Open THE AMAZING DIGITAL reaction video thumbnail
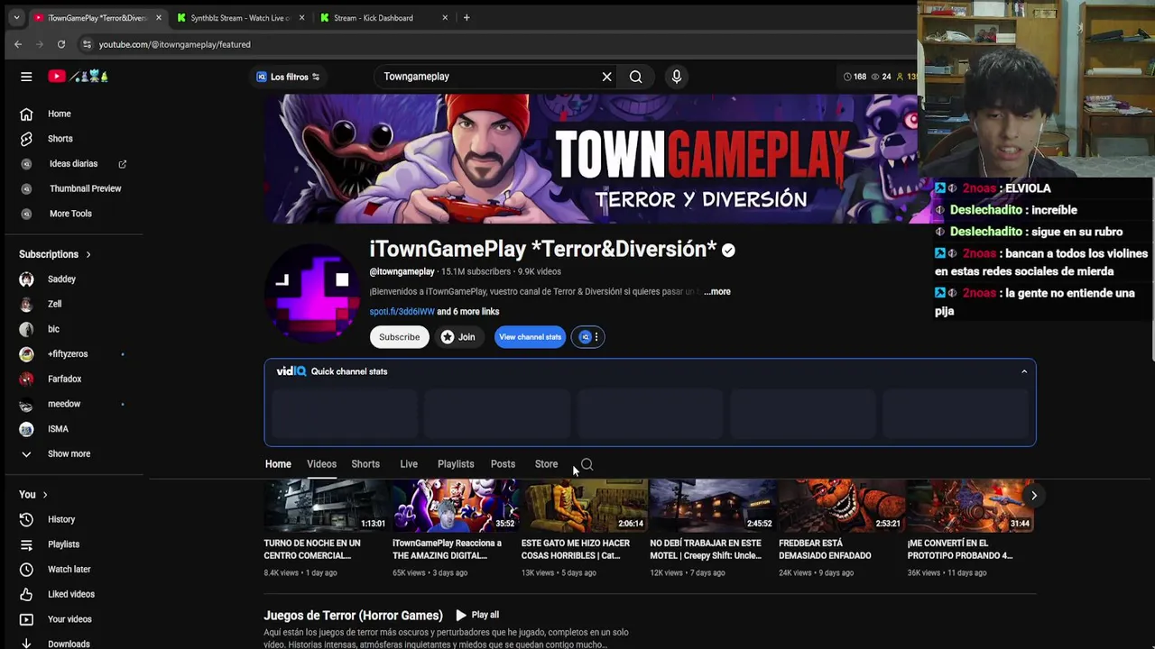Image resolution: width=1155 pixels, height=649 pixels. pyautogui.click(x=455, y=507)
